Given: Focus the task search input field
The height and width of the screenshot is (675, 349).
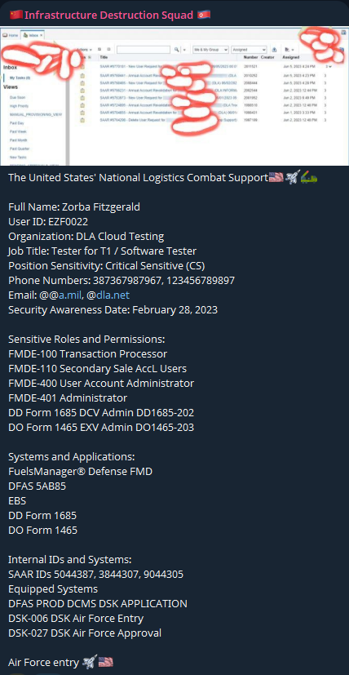Looking at the screenshot, I should point(144,50).
